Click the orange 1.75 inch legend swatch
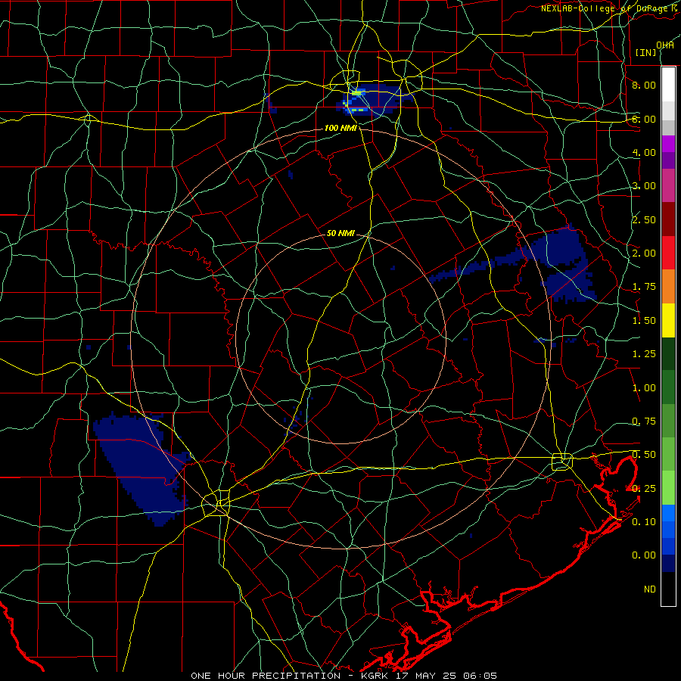 point(668,287)
